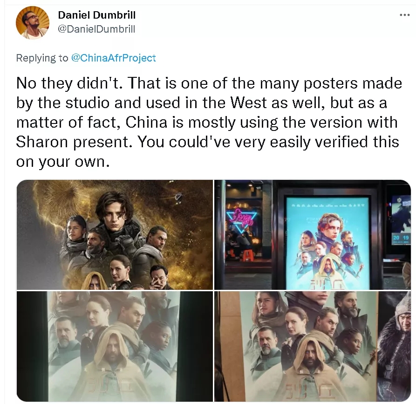Open the golden Dune poster image

[115, 235]
